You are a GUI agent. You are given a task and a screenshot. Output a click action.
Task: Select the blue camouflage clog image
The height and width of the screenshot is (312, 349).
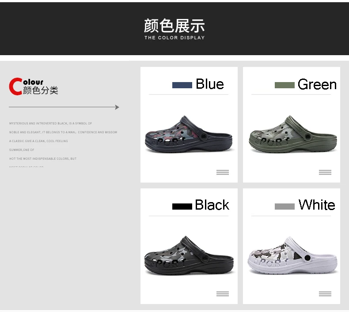point(189,134)
